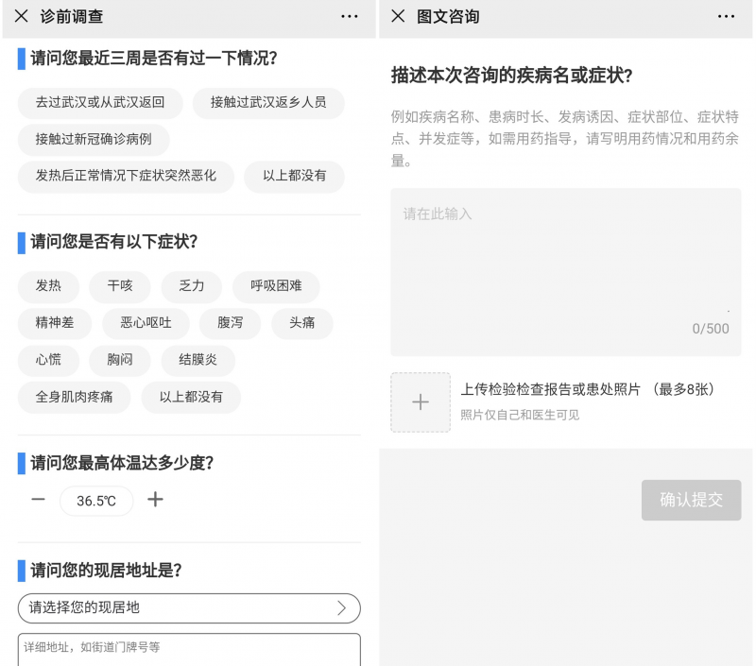Close the 图文咨询 consultation page
Viewport: 756px width, 666px height.
[x=398, y=16]
